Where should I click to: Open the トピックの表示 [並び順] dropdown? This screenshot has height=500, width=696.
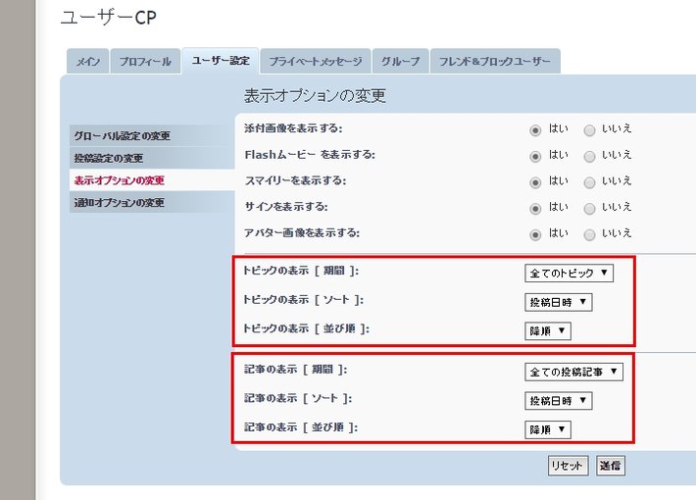(548, 331)
